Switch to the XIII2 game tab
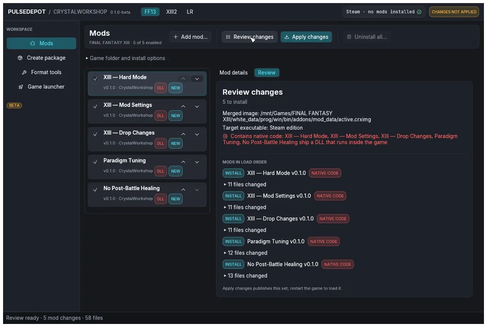Image resolution: width=487 pixels, height=327 pixels. point(172,12)
